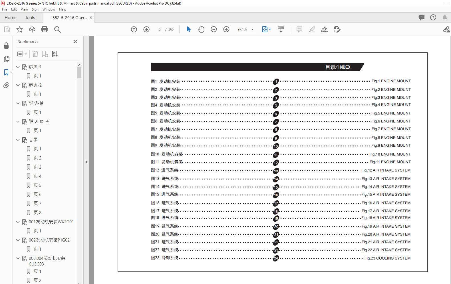Click the fit page tool icon
The width and height of the screenshot is (451, 284).
click(265, 29)
